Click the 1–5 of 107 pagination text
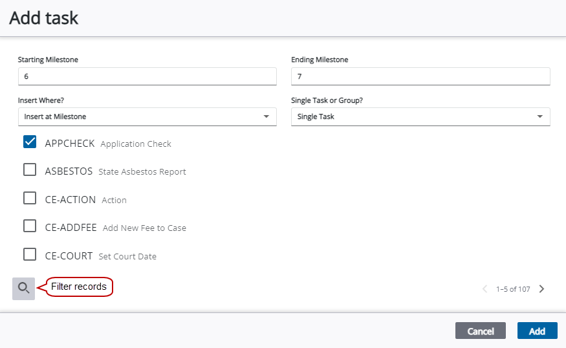The width and height of the screenshot is (566, 348). [x=513, y=289]
